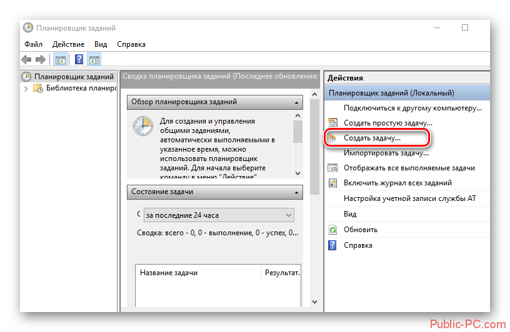This screenshot has height=332, width=510.
Task: Expand the Библиотека планировщика tree node
Action: [x=26, y=89]
